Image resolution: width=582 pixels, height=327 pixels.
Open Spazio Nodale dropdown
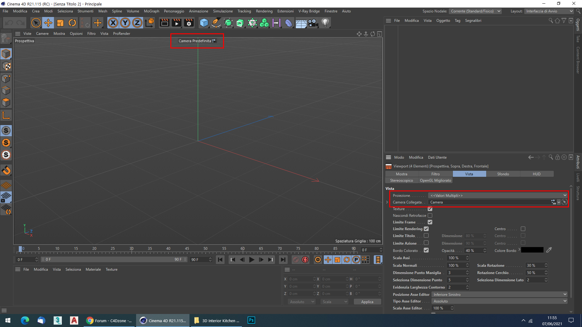475,11
